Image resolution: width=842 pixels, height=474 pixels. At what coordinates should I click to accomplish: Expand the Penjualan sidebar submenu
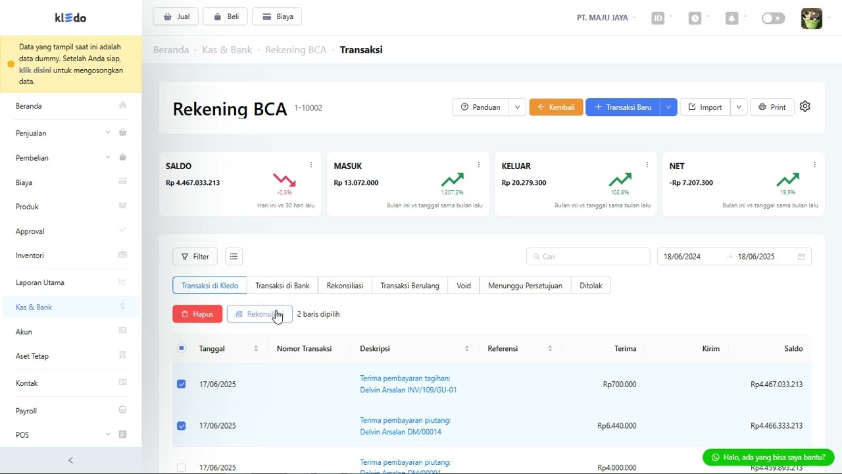click(x=108, y=133)
